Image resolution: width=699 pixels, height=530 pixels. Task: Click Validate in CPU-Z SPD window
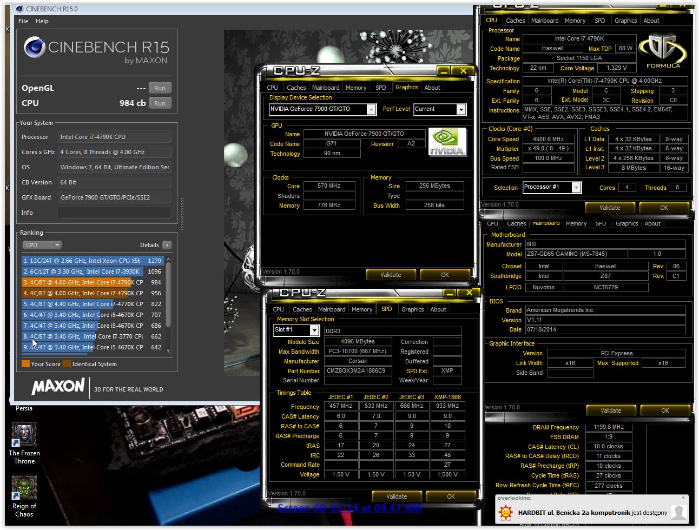click(397, 496)
